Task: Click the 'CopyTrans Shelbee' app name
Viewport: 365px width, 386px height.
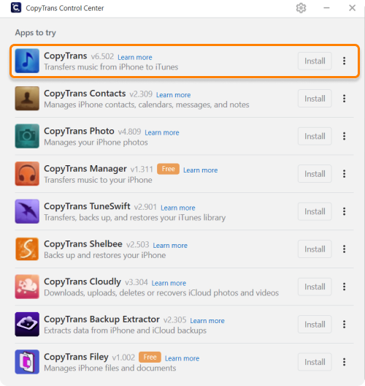Action: coord(83,244)
